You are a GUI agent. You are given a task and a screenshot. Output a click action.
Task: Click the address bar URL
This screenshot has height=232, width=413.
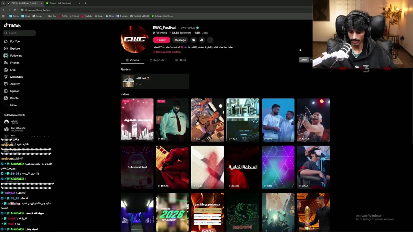click(x=37, y=10)
